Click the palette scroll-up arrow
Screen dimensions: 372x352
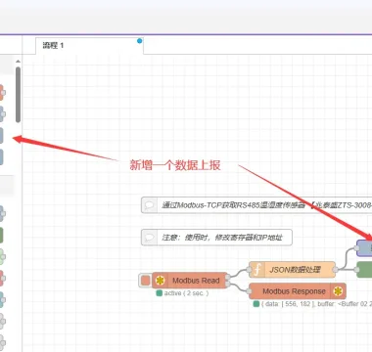click(x=18, y=62)
